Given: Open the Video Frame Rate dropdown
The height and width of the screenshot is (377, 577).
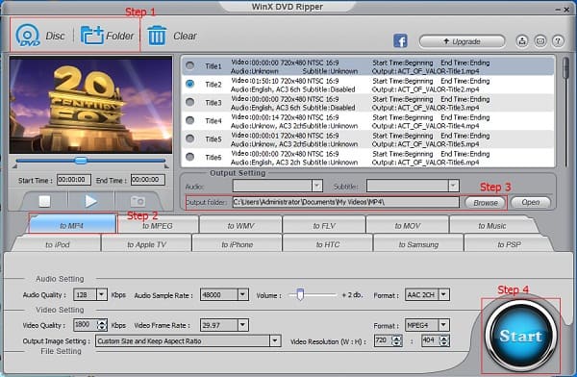Looking at the screenshot, I should (242, 325).
